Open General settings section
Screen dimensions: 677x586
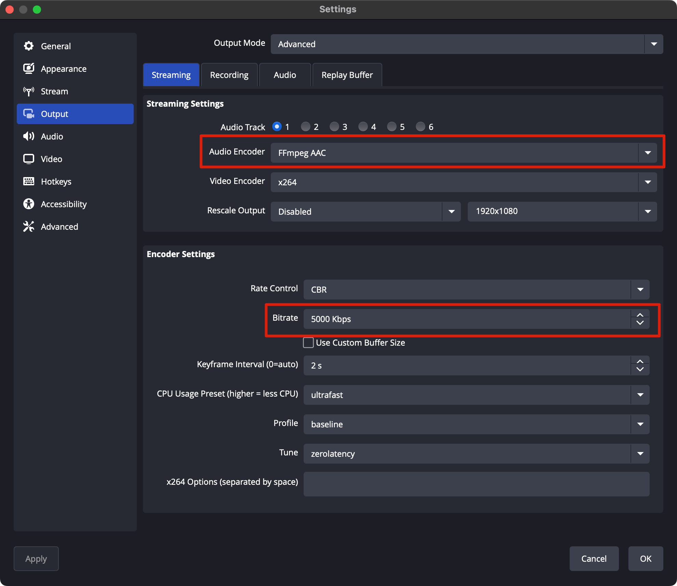coord(75,46)
